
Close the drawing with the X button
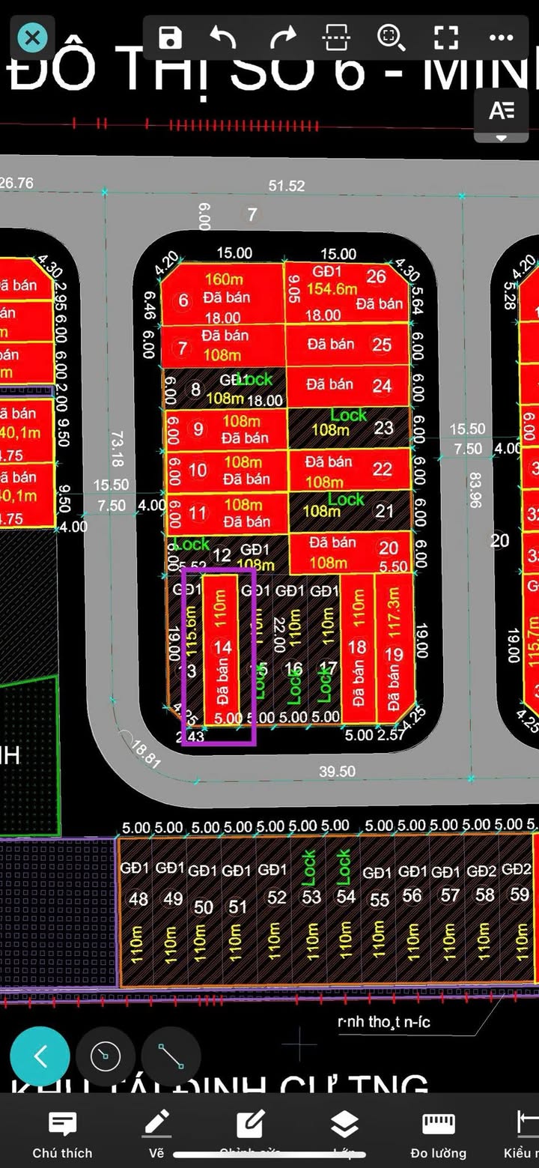32,37
